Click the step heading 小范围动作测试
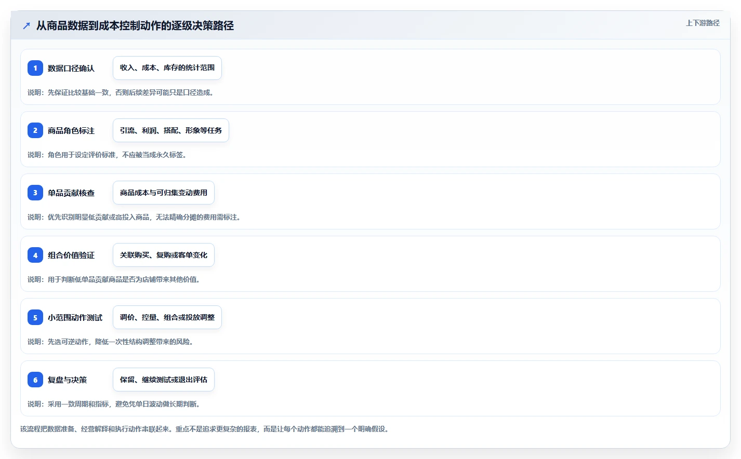This screenshot has height=459, width=741. pos(75,317)
